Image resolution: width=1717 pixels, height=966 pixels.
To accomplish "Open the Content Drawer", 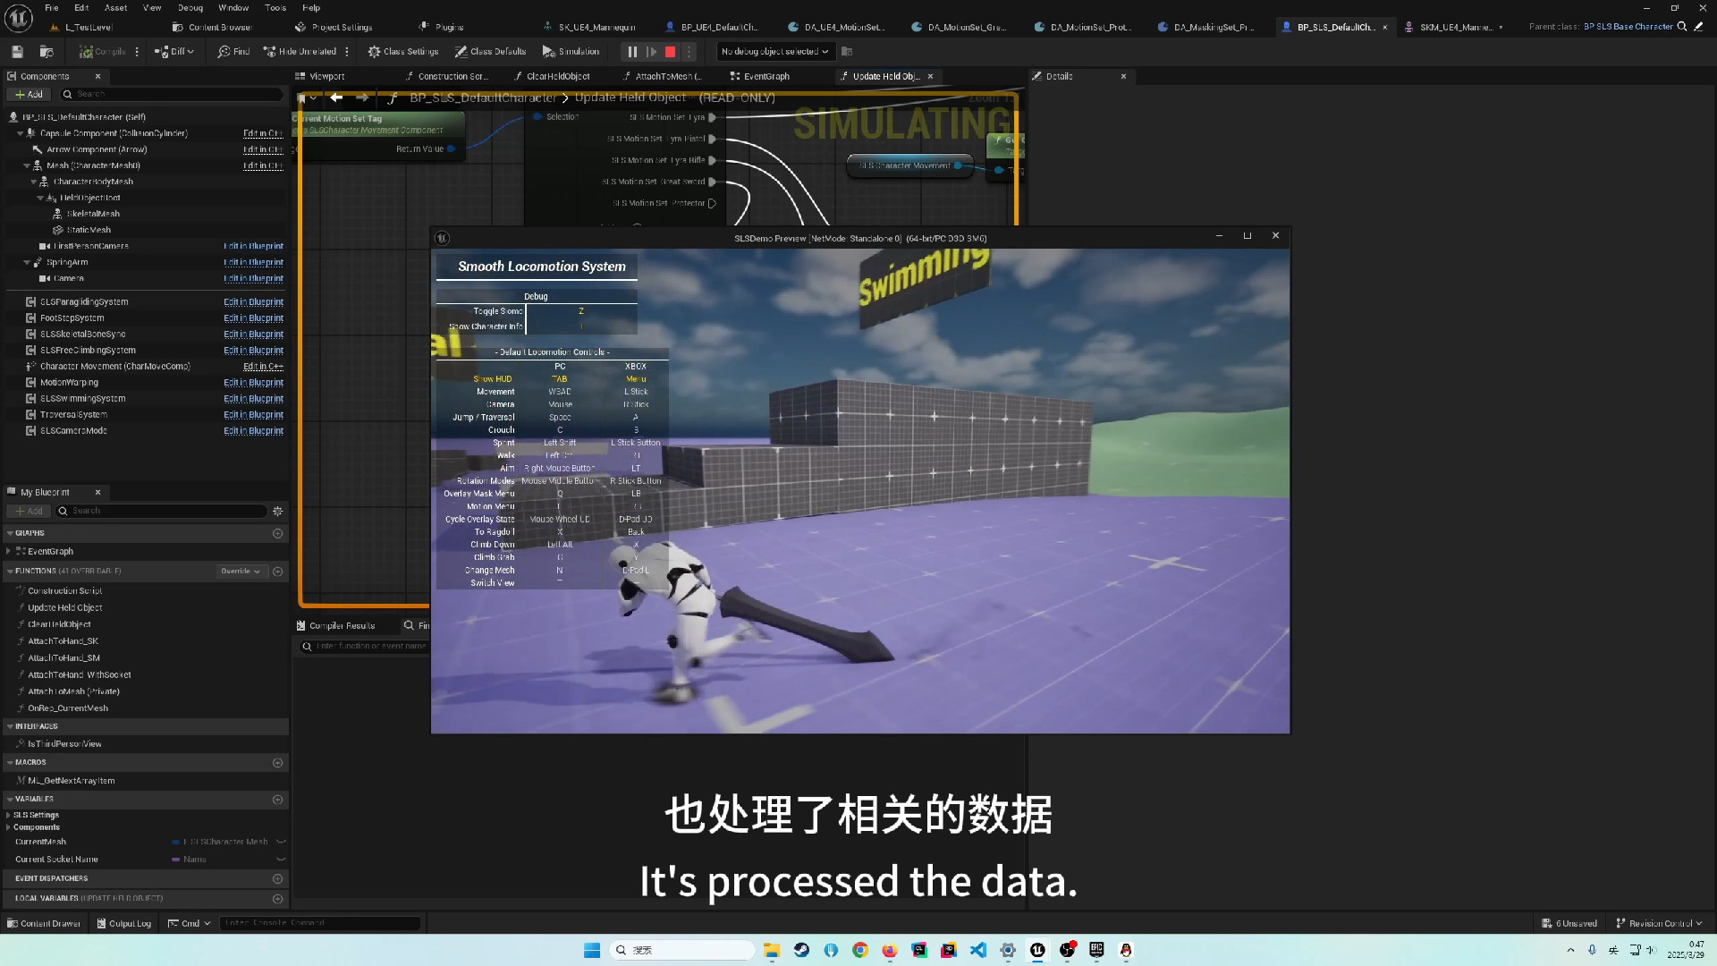I will point(43,924).
